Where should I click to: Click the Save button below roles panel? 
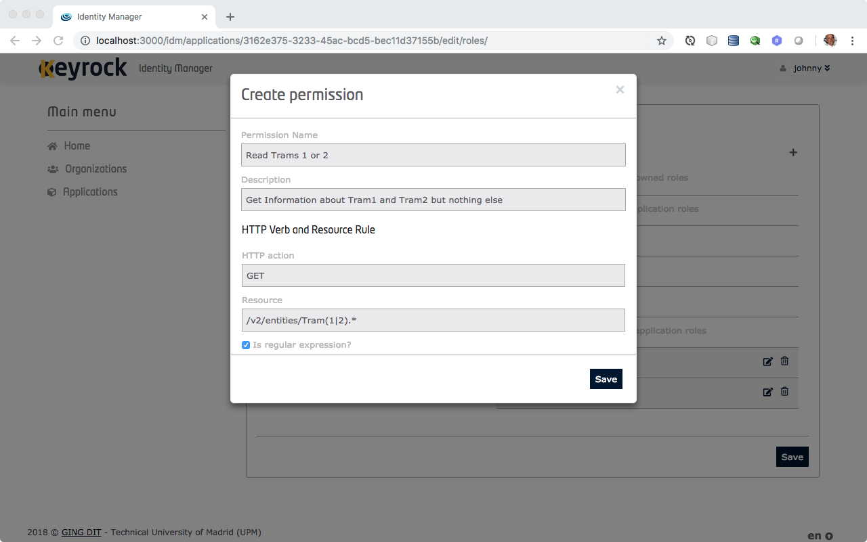pos(792,457)
